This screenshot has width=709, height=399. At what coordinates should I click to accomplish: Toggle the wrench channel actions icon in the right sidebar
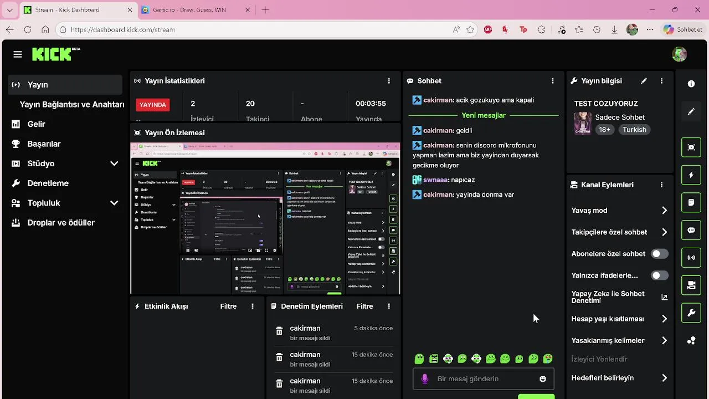(x=691, y=313)
